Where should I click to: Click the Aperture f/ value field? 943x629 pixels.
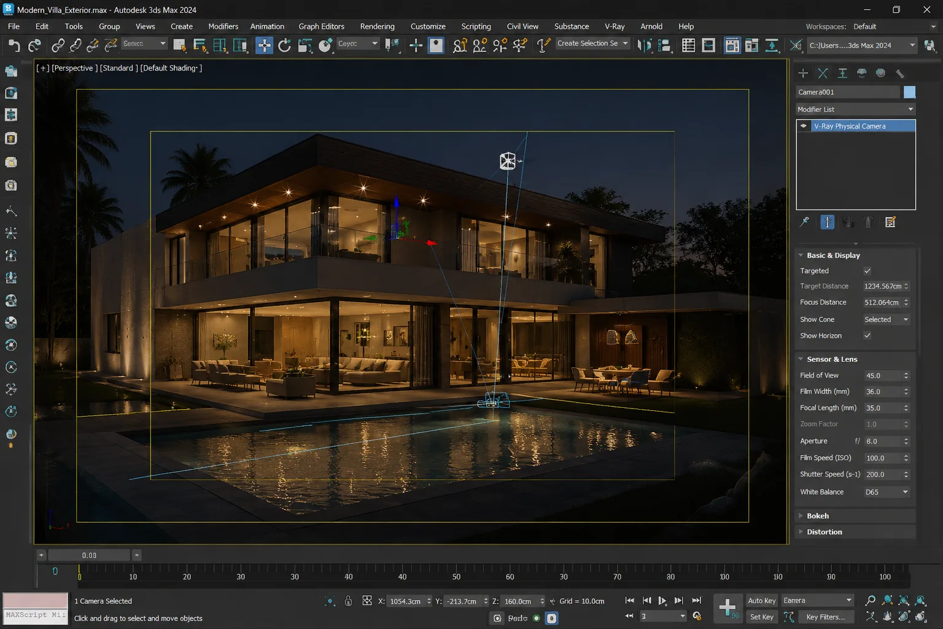tap(882, 441)
